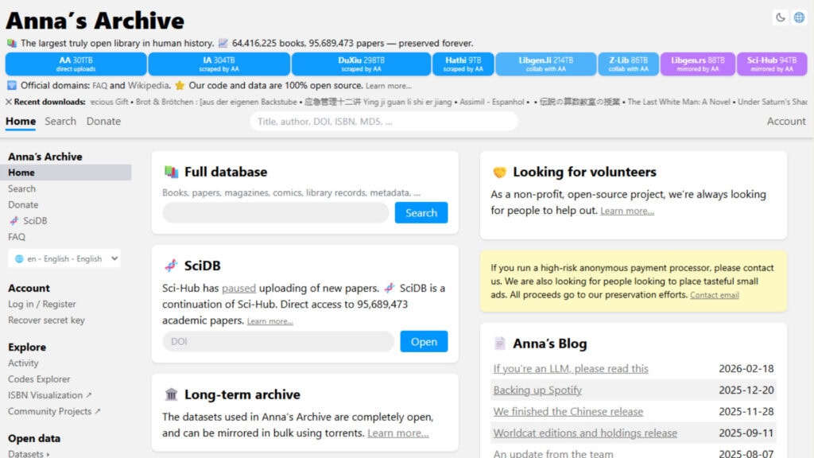Image resolution: width=814 pixels, height=458 pixels.
Task: Open Community Projects external link
Action: point(54,411)
